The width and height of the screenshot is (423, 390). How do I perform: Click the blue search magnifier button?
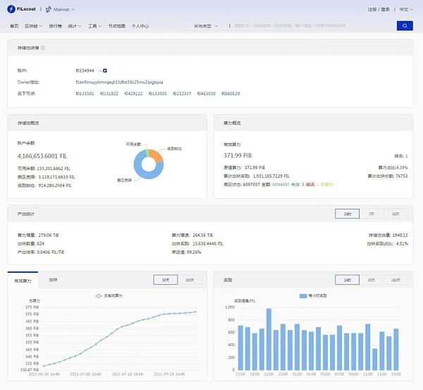405,25
